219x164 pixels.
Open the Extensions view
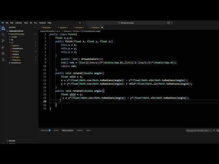[x=3, y=53]
